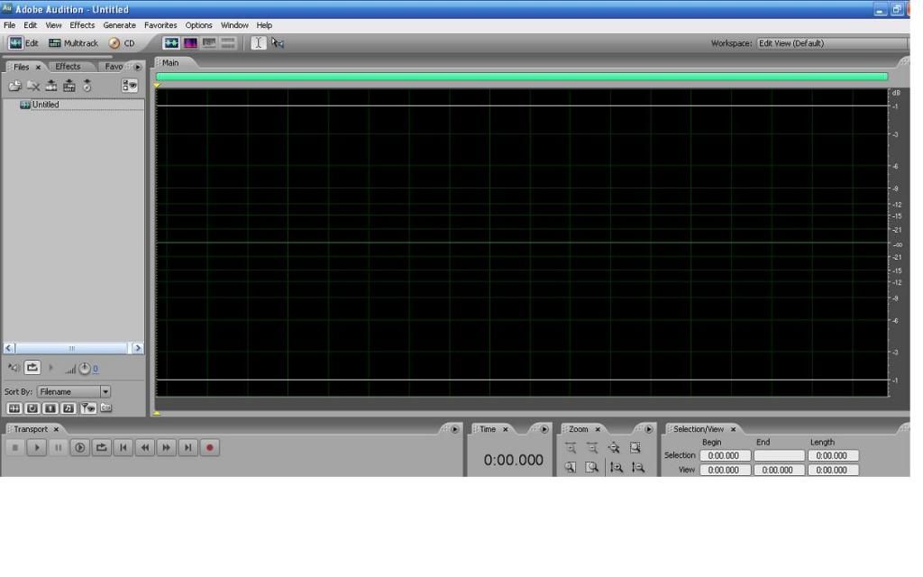The height and width of the screenshot is (577, 923).
Task: Click the Main waveform tab
Action: (x=170, y=62)
